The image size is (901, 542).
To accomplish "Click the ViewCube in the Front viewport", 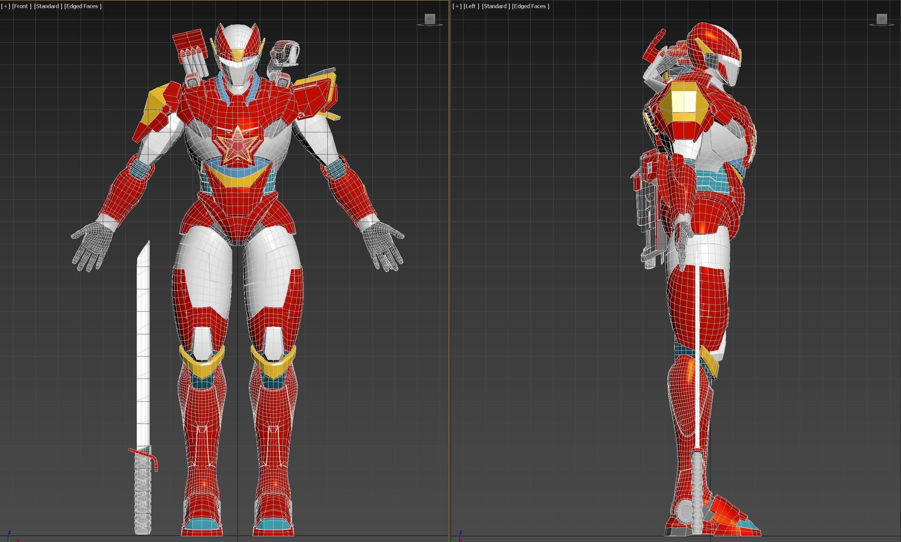I will pos(430,20).
